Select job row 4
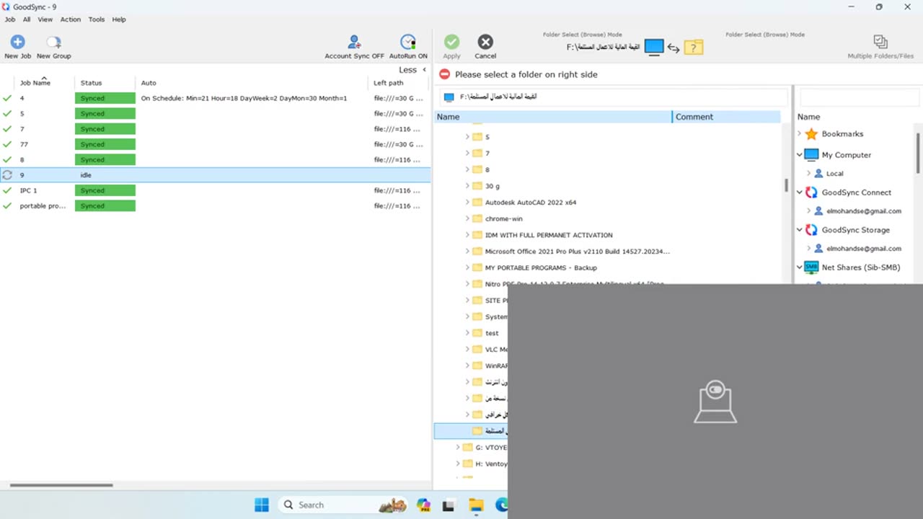This screenshot has width=923, height=519. 216,98
